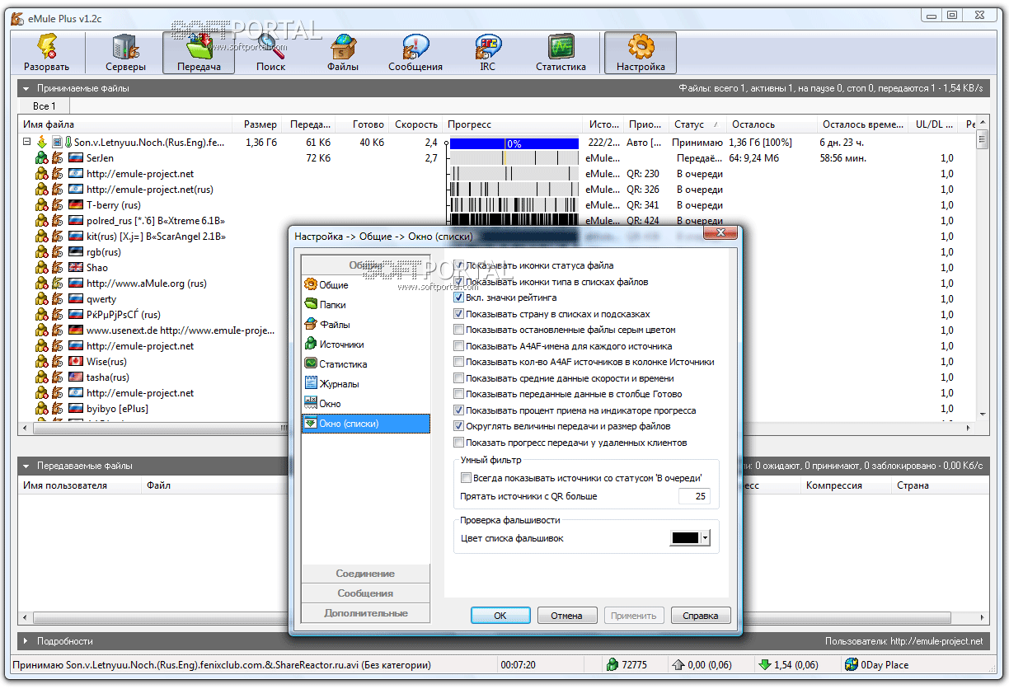Open the fake list color dropdown arrow
Image resolution: width=1009 pixels, height=689 pixels.
pyautogui.click(x=705, y=538)
